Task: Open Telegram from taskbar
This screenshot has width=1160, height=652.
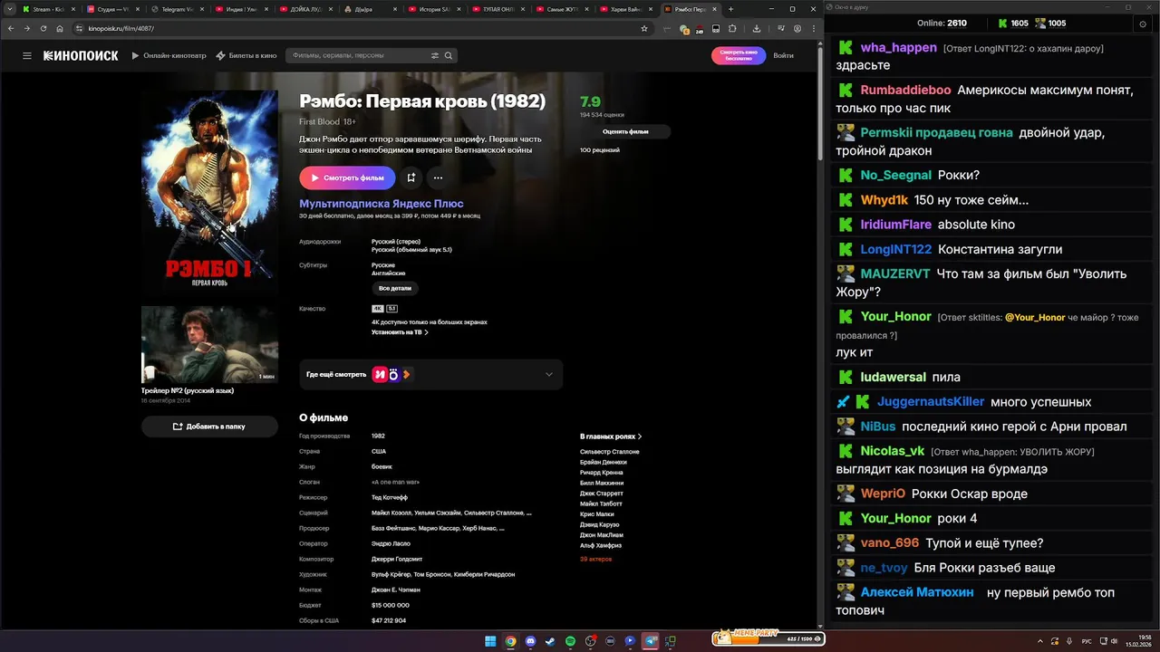Action: coord(650,641)
